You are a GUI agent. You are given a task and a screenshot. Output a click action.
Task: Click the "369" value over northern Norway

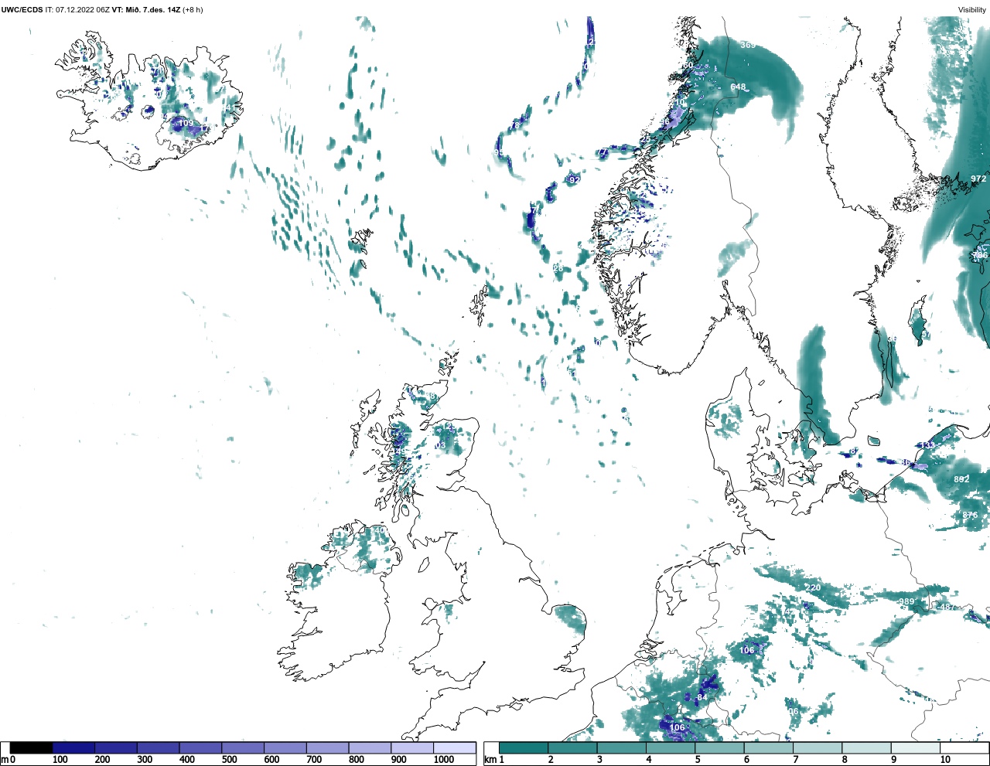click(748, 45)
